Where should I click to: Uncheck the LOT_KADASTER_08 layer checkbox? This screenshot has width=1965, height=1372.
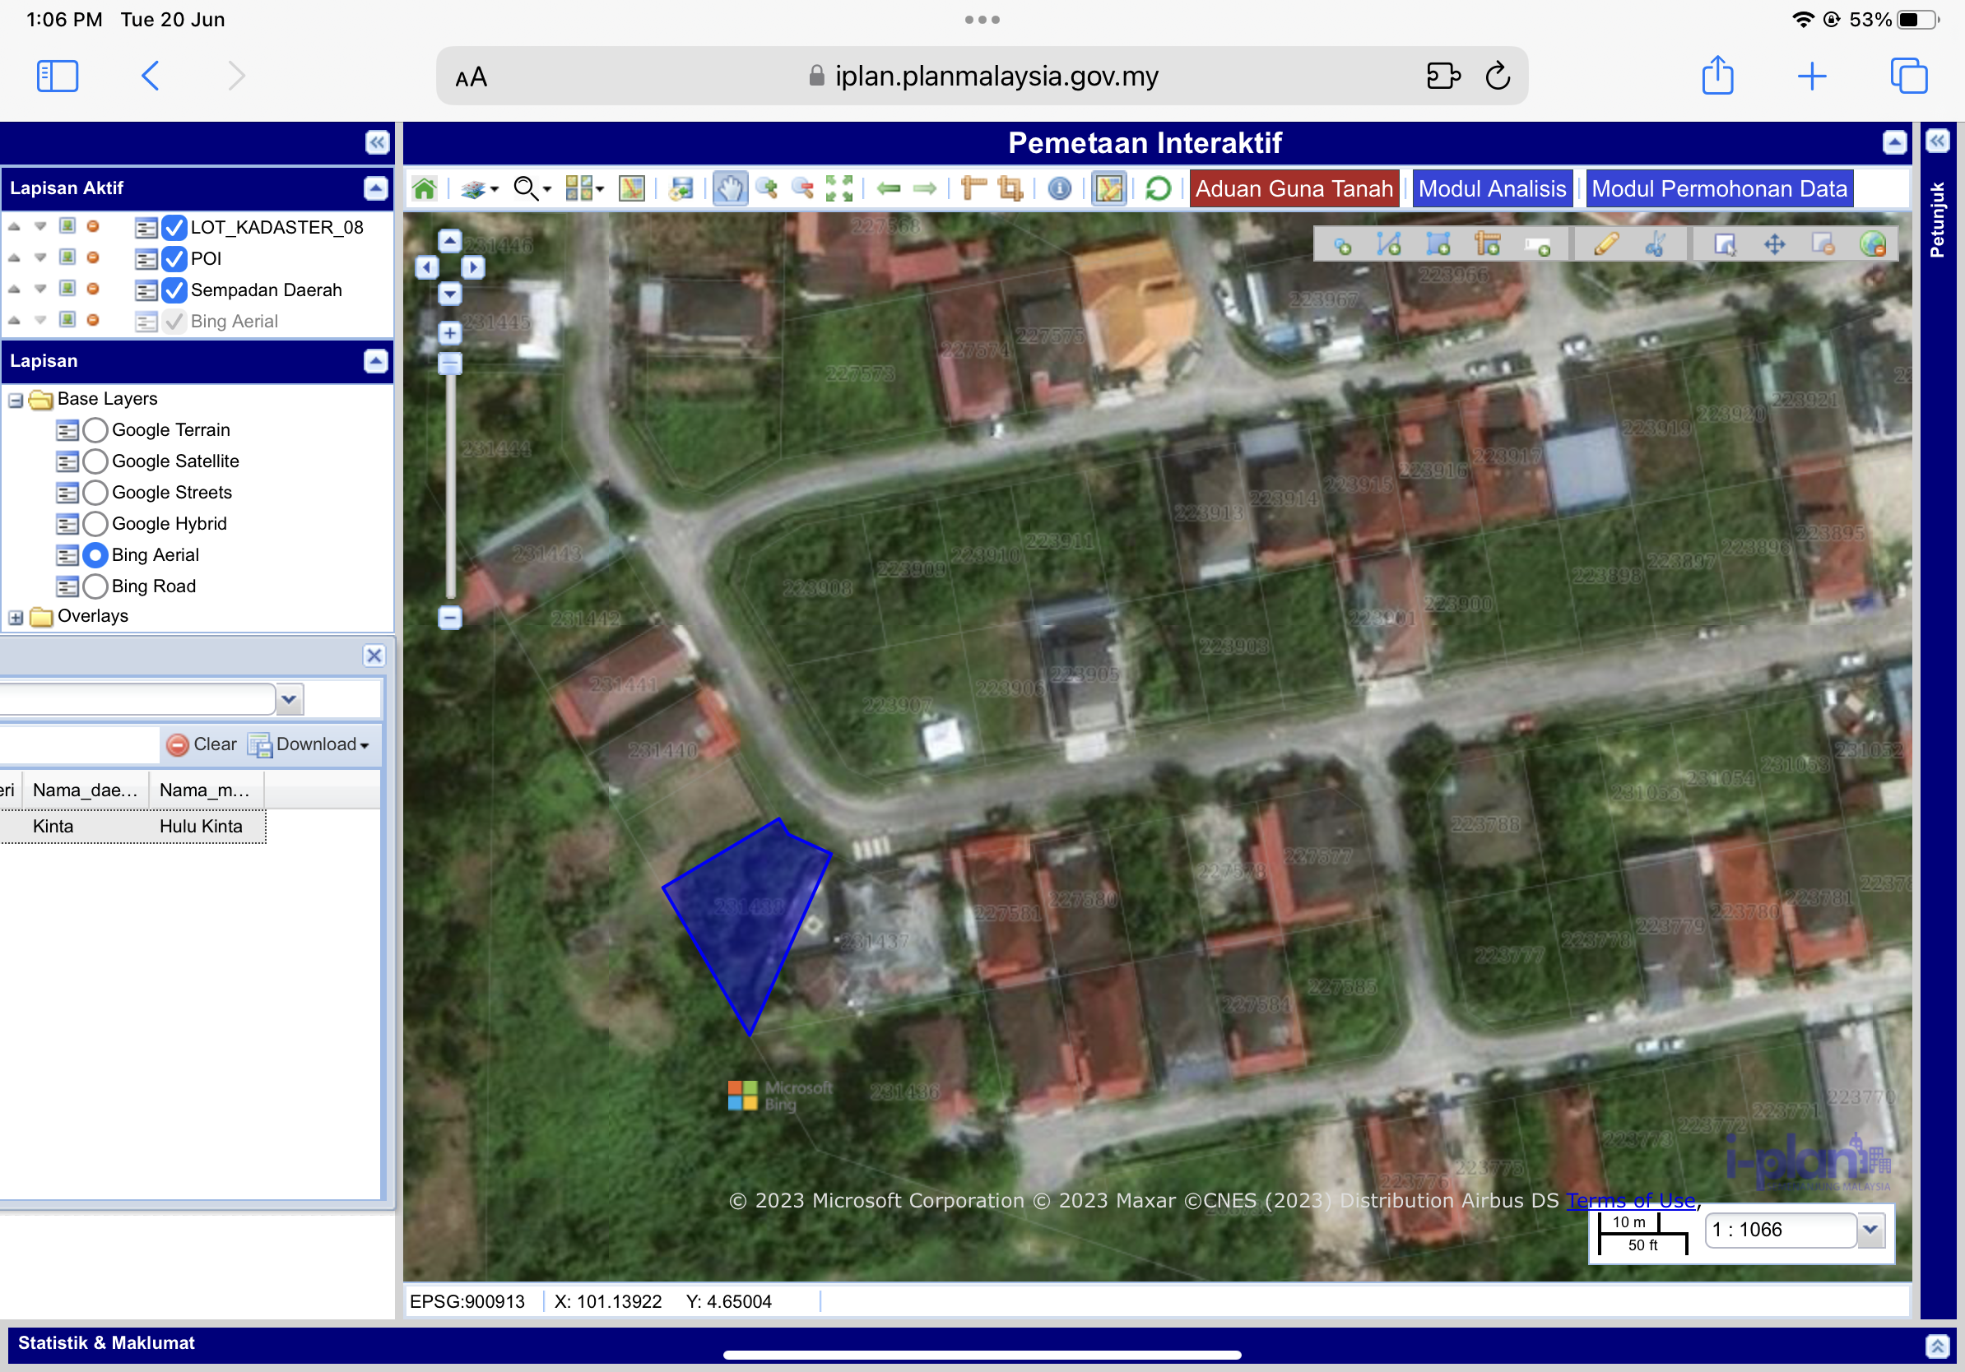click(174, 228)
